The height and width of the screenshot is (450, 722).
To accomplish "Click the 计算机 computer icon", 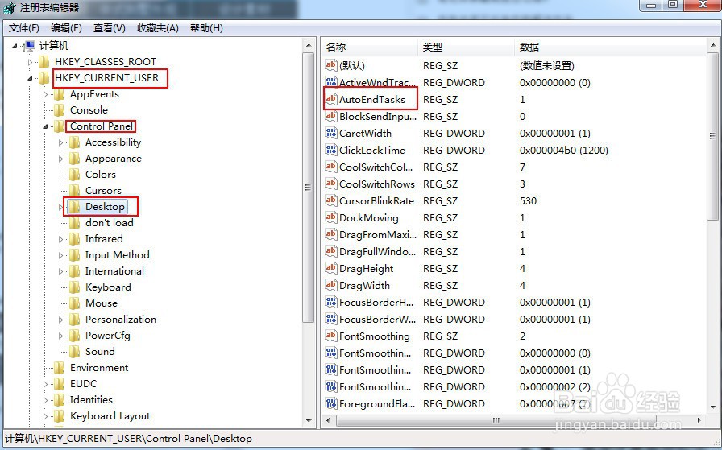I will (29, 46).
